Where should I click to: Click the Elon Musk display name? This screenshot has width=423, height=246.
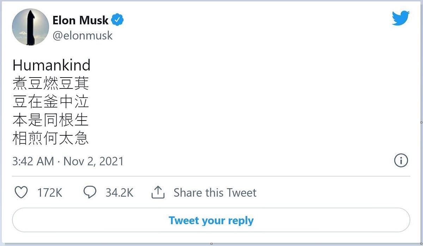[x=80, y=20]
